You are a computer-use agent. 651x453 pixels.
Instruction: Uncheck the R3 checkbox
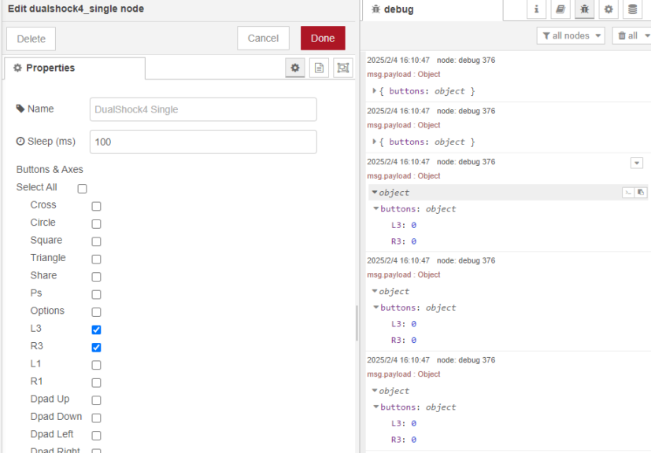pos(96,347)
